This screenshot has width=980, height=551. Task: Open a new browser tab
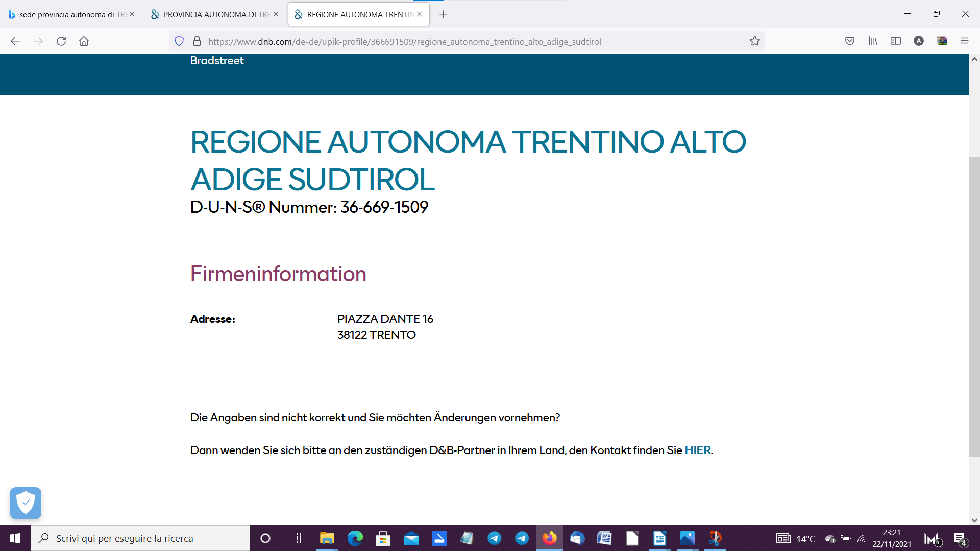[444, 14]
